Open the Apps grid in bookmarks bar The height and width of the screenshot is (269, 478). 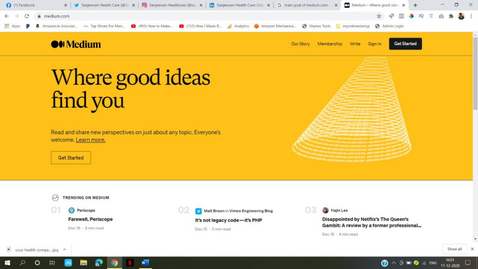point(12,26)
